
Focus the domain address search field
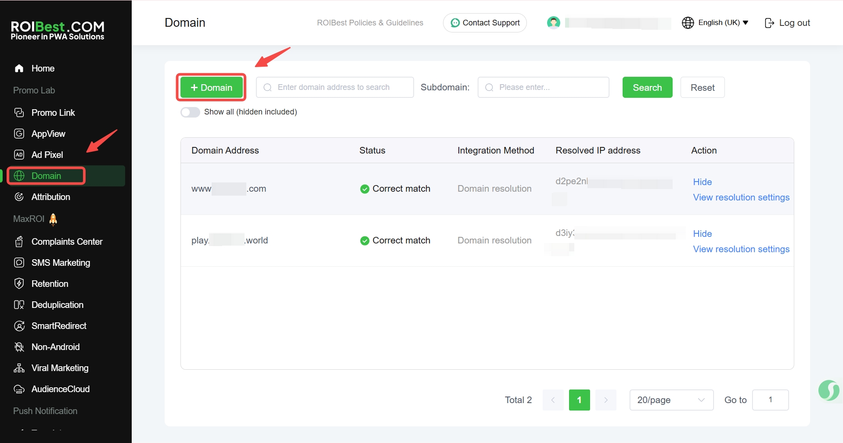(x=335, y=87)
